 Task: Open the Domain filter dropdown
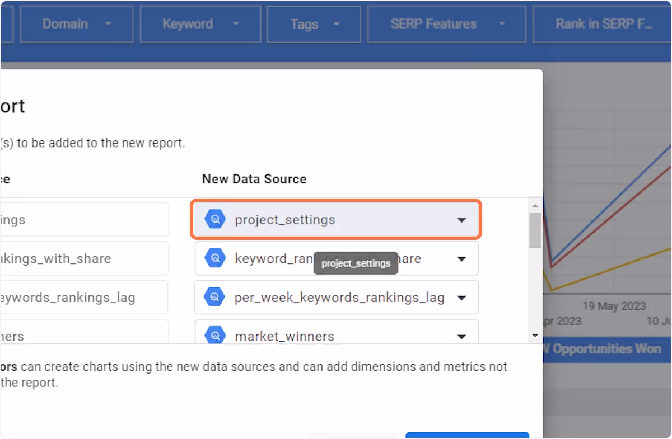click(77, 24)
